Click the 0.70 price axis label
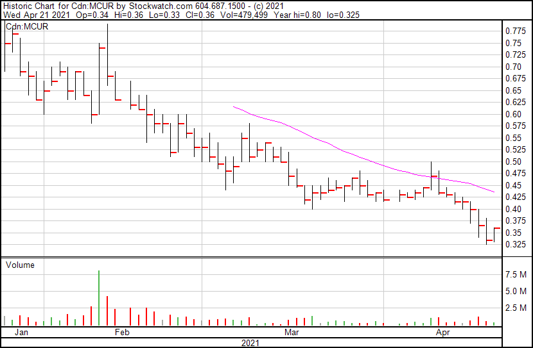The width and height of the screenshot is (533, 348). (x=513, y=67)
